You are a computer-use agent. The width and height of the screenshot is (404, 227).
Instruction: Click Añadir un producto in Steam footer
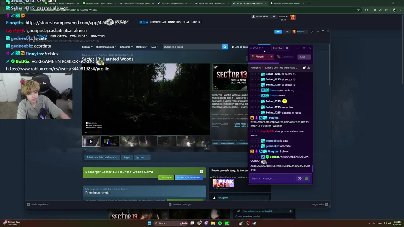point(38,204)
